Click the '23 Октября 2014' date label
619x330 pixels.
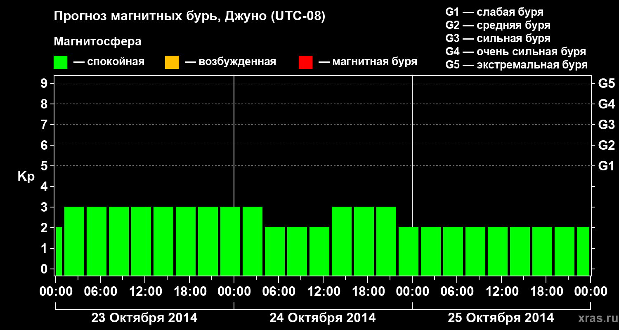click(144, 318)
